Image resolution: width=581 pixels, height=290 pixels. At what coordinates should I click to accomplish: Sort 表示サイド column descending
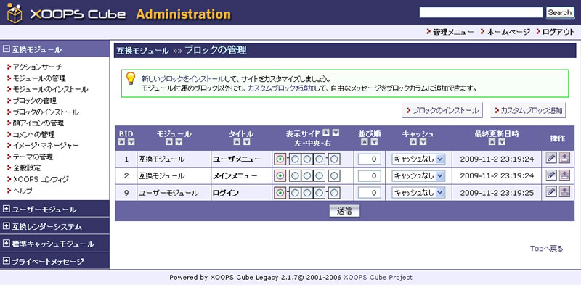336,133
